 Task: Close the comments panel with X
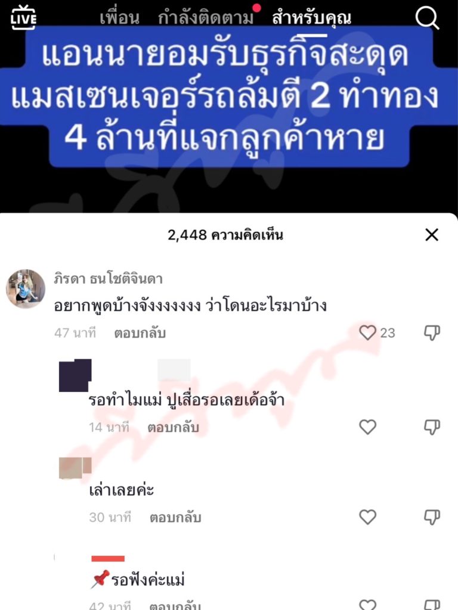coord(432,235)
